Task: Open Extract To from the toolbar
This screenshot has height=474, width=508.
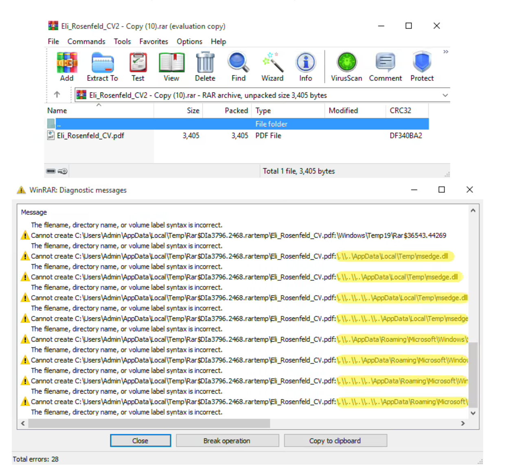Action: pyautogui.click(x=102, y=66)
